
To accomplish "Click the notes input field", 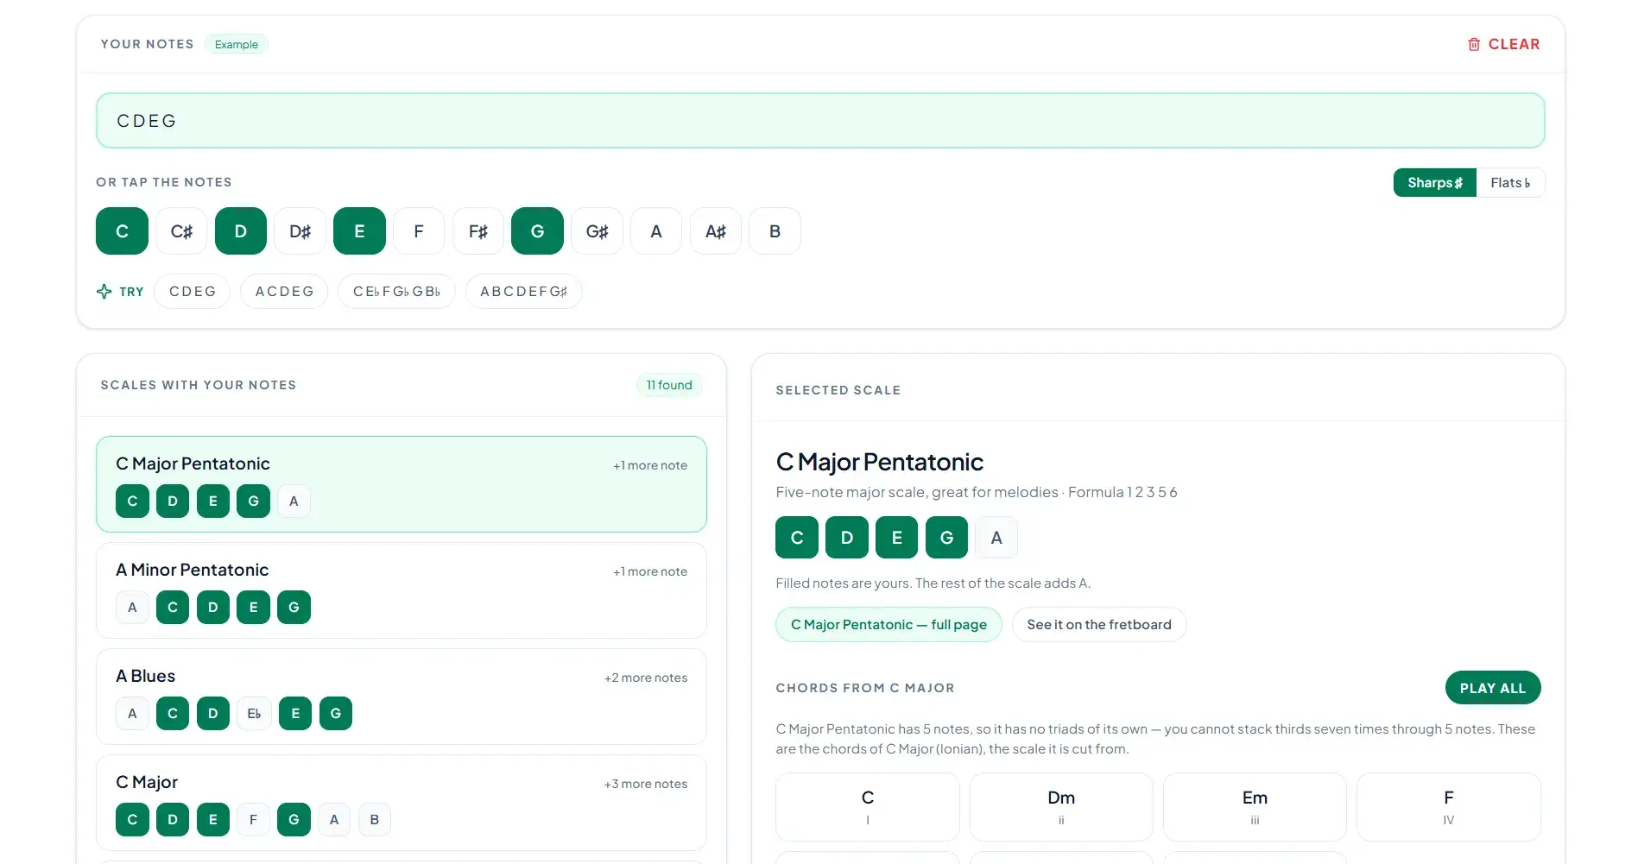I will coord(820,121).
